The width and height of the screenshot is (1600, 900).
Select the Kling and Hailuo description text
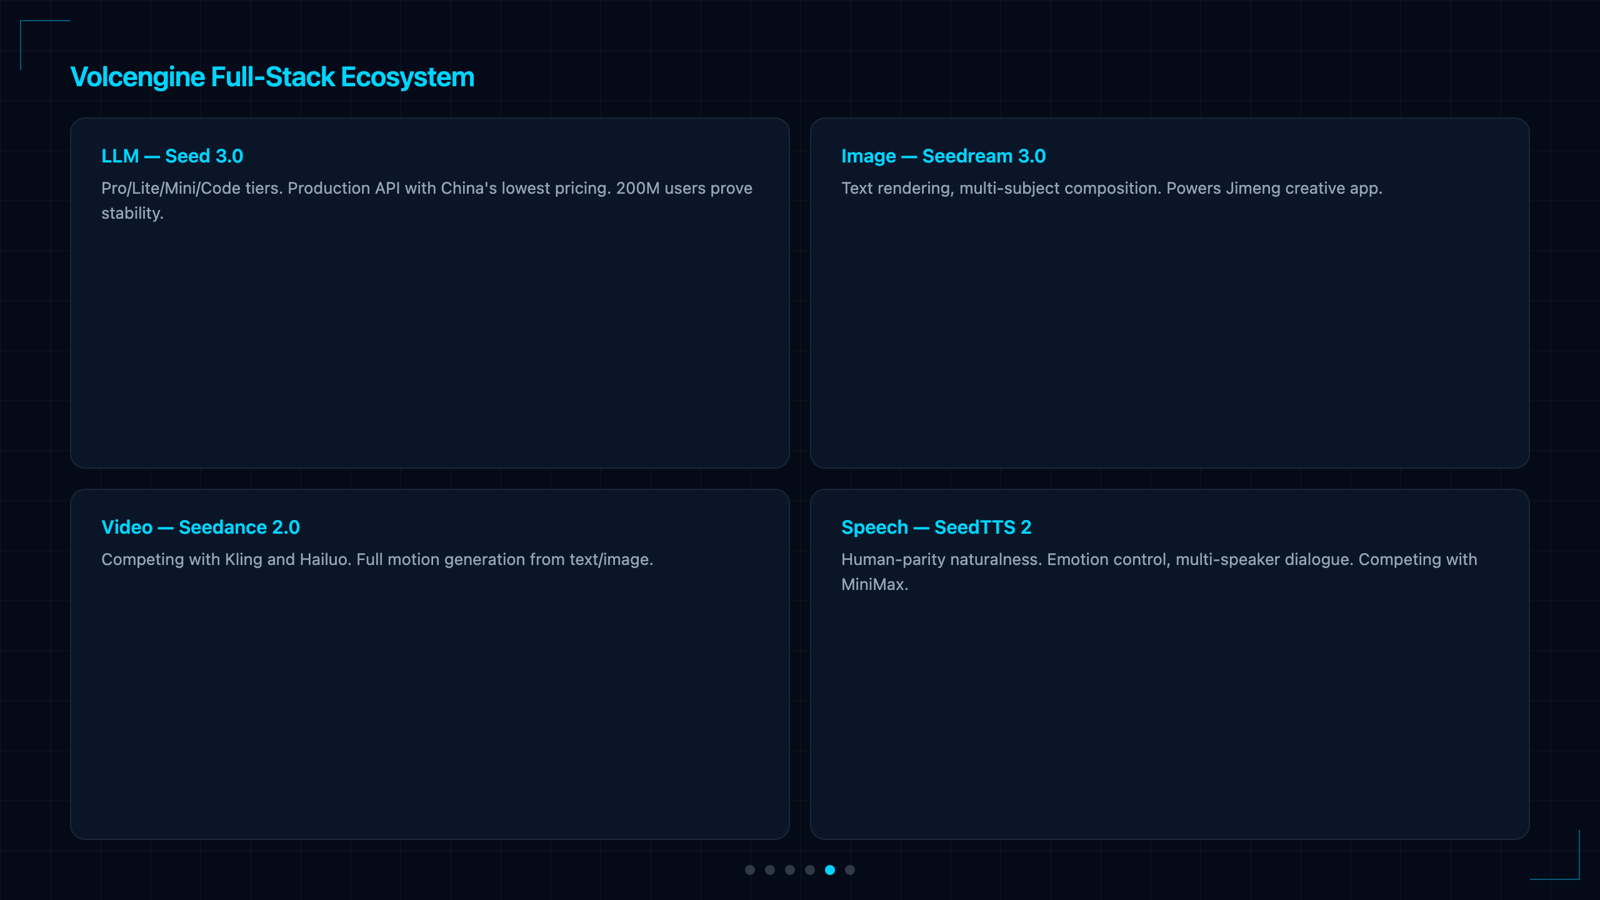coord(377,559)
